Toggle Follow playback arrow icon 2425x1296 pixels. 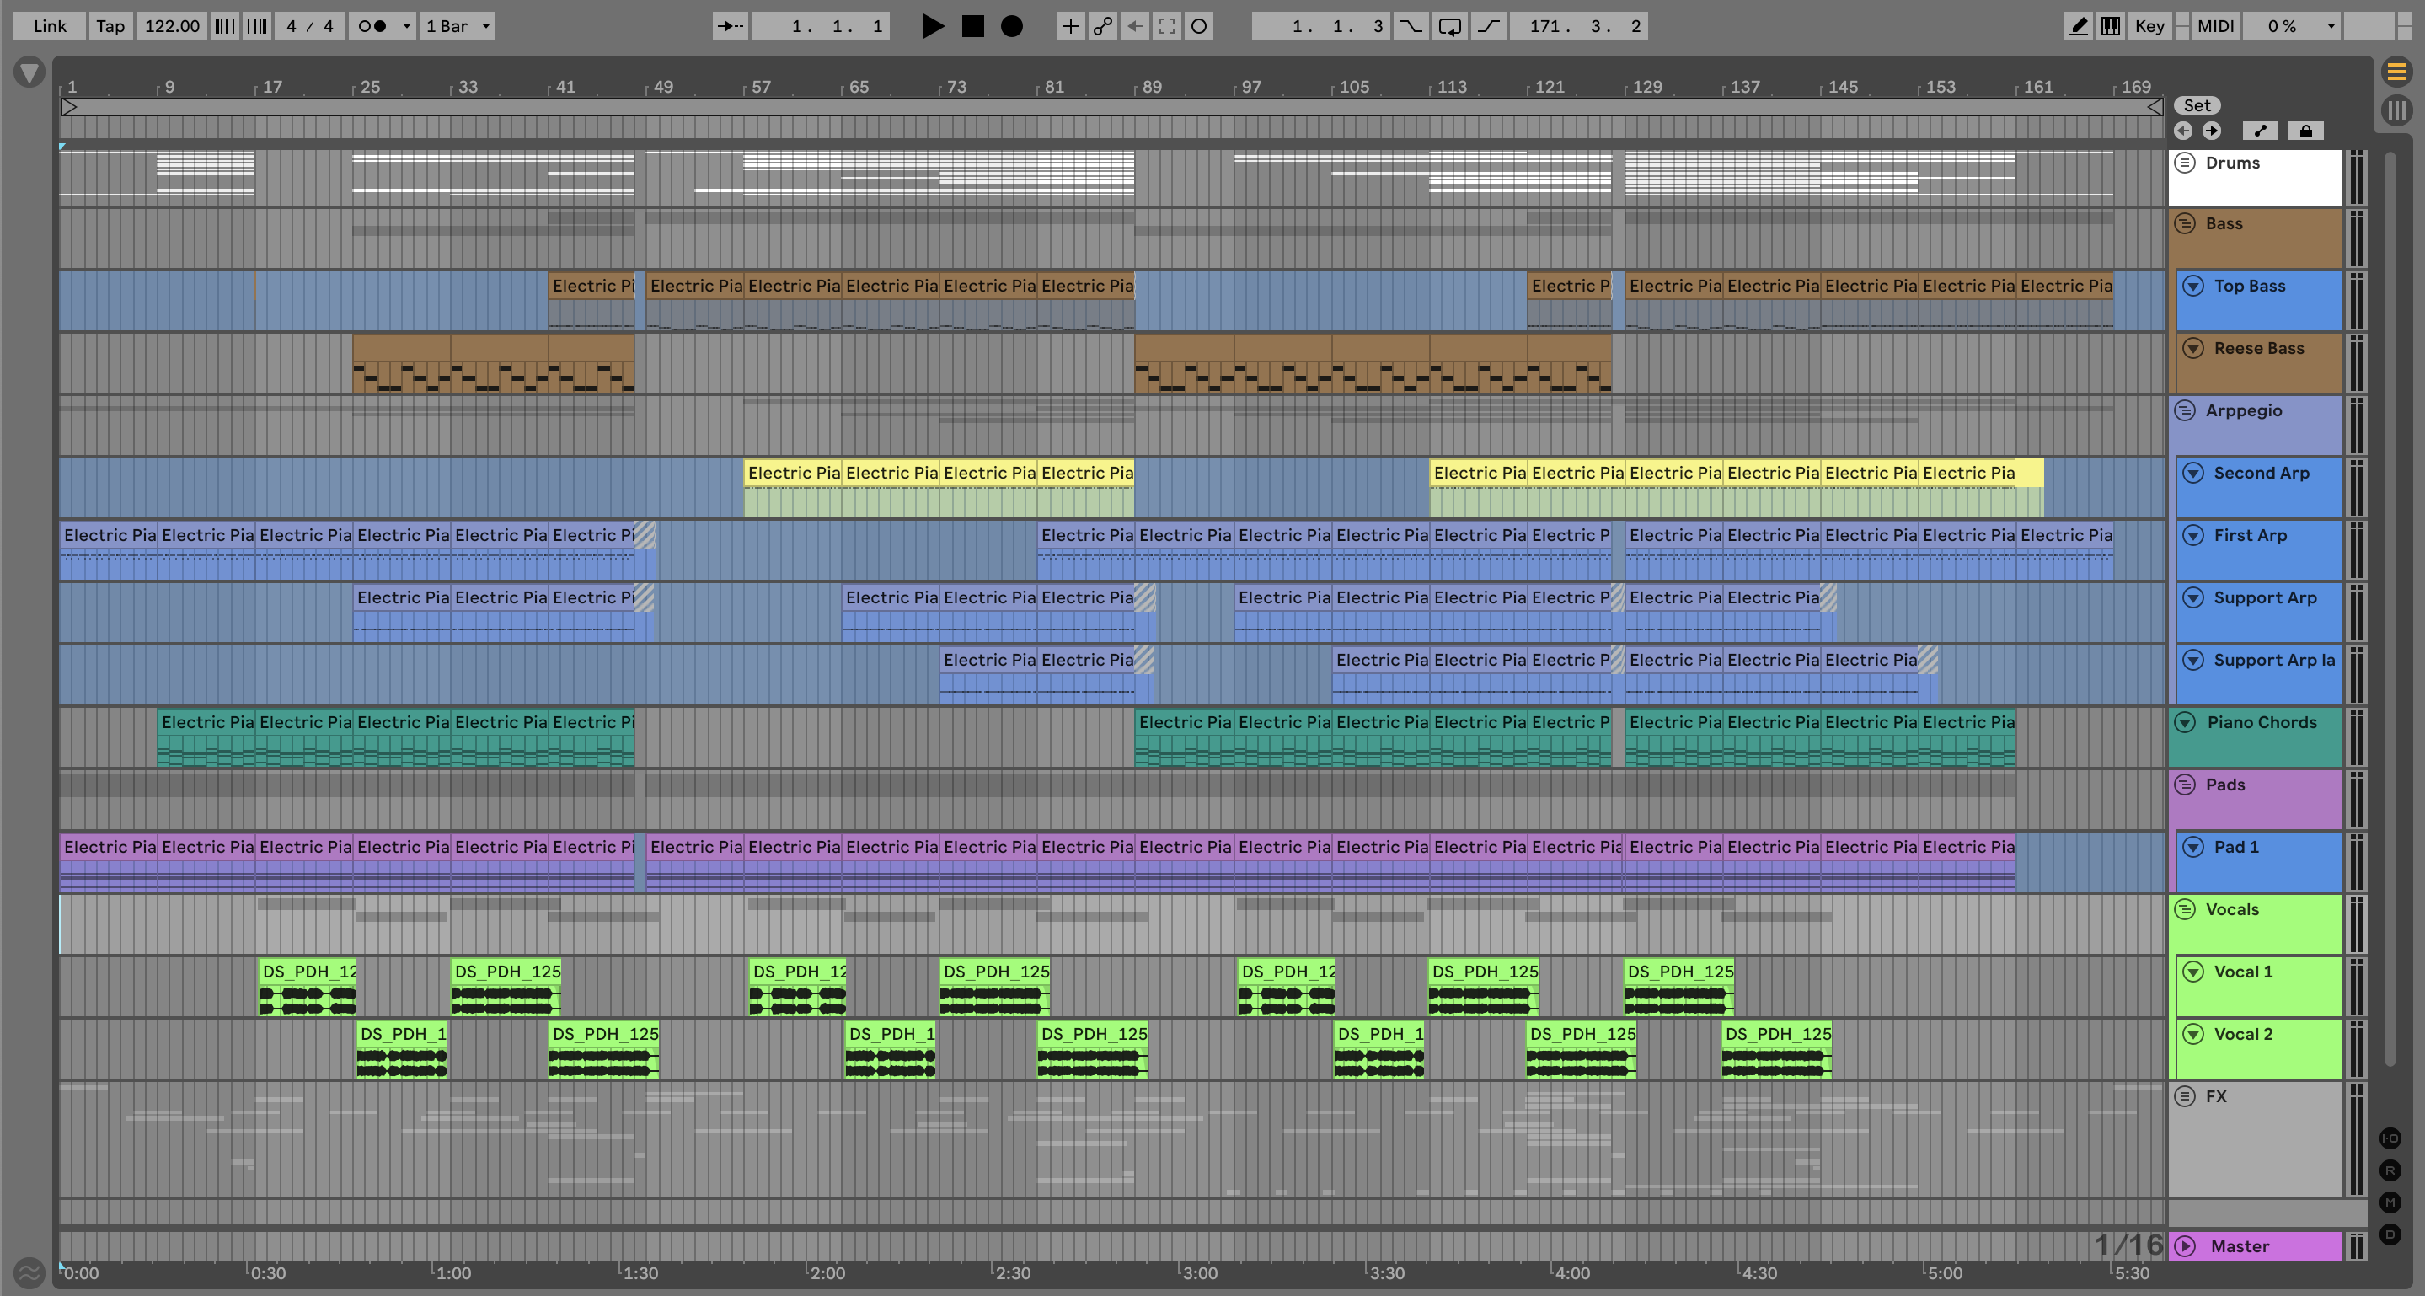[731, 26]
